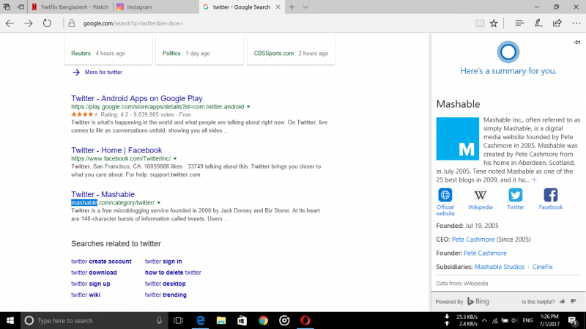Open Reuters news card source
The width and height of the screenshot is (586, 329).
(81, 53)
